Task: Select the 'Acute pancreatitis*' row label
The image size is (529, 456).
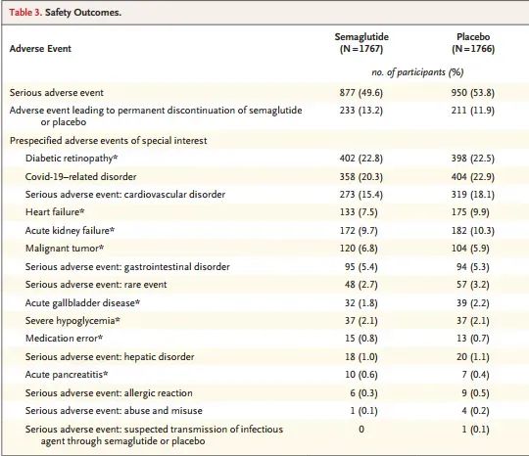Action: point(67,375)
